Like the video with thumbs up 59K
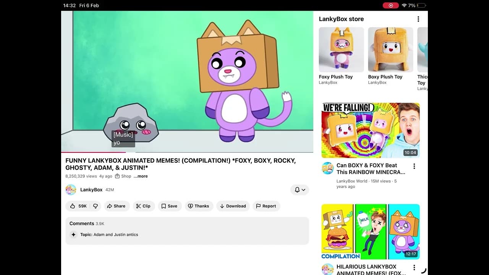 pyautogui.click(x=78, y=206)
